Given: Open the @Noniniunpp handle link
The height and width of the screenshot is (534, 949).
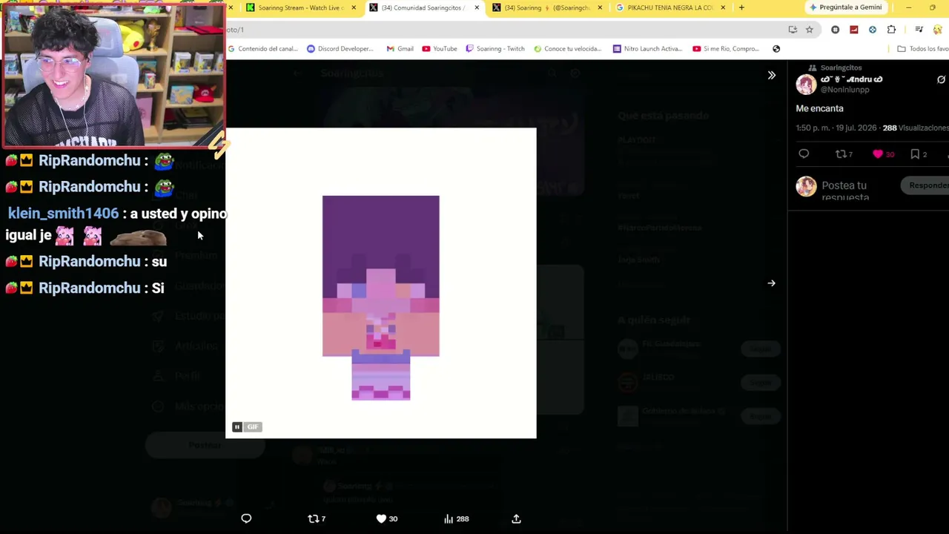Looking at the screenshot, I should pyautogui.click(x=844, y=90).
